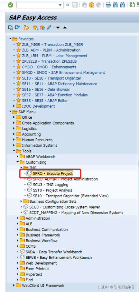The width and height of the screenshot is (139, 292).
Task: Click the Back navigation icon
Action: 85,5
